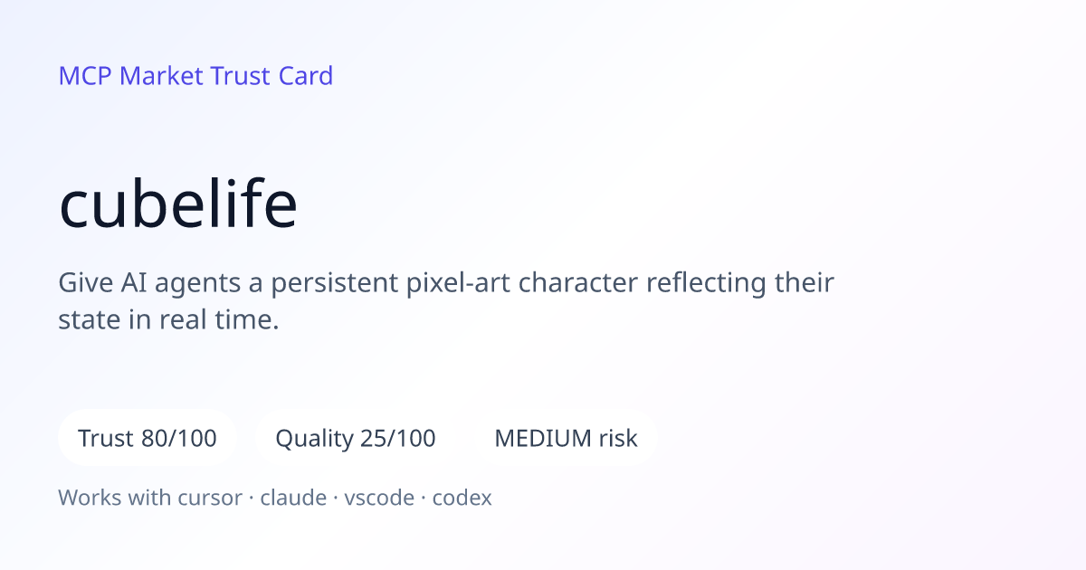Click the word 'Market' in the header

(x=162, y=76)
